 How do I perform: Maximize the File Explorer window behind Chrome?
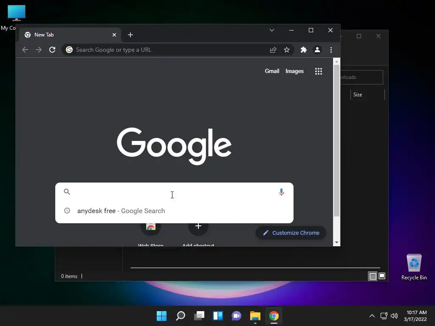tap(359, 37)
